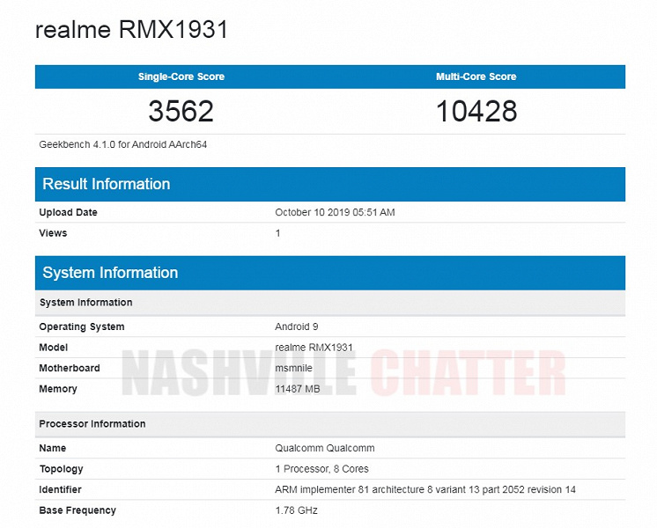
Task: Select the 'Base Frequency' label
Action: (x=78, y=510)
